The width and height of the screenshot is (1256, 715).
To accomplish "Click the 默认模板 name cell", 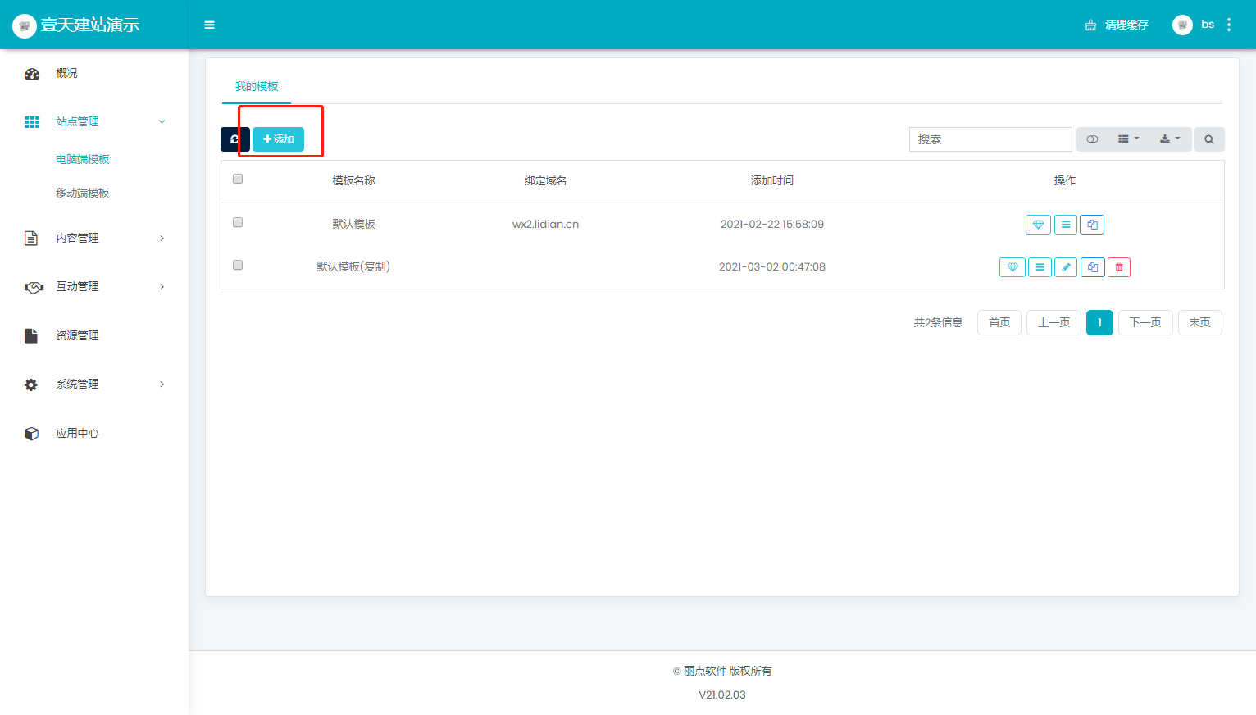I will pos(353,224).
